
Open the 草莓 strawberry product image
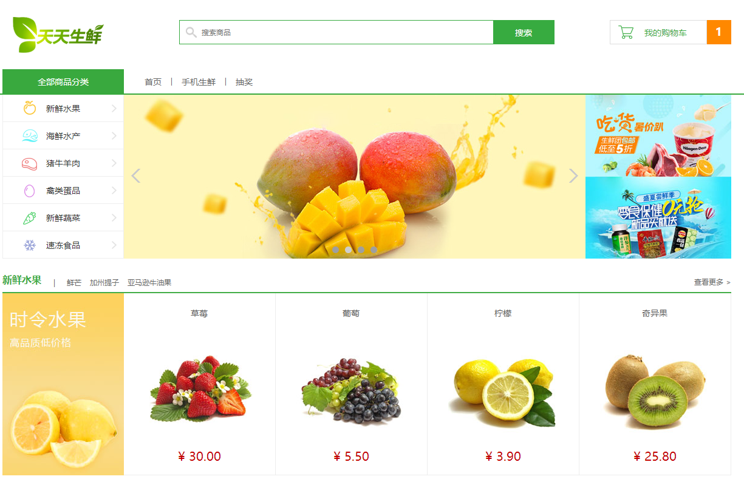coord(199,389)
